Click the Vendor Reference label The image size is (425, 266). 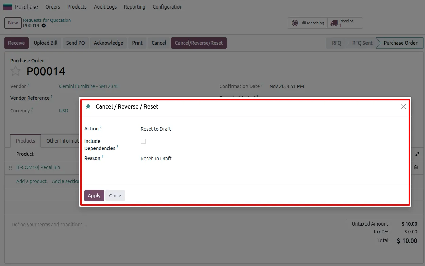tap(30, 98)
